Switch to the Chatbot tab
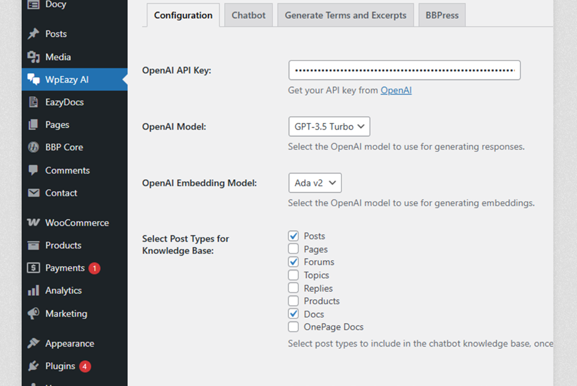This screenshot has height=386, width=577. (x=248, y=15)
